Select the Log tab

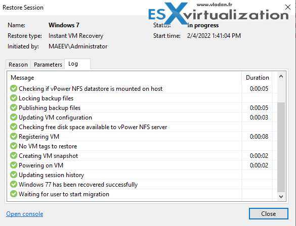pyautogui.click(x=77, y=64)
